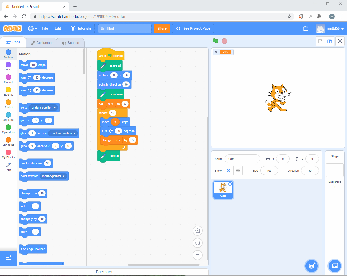
Task: Click the orange Share button
Action: [162, 28]
